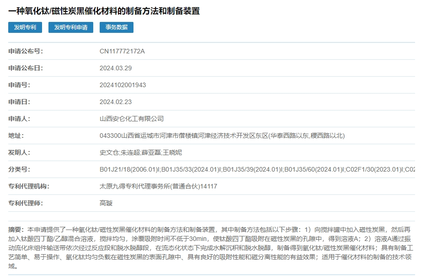421x277 pixels.
Task: Click the 专利代理机构 field label
Action: tap(29, 186)
